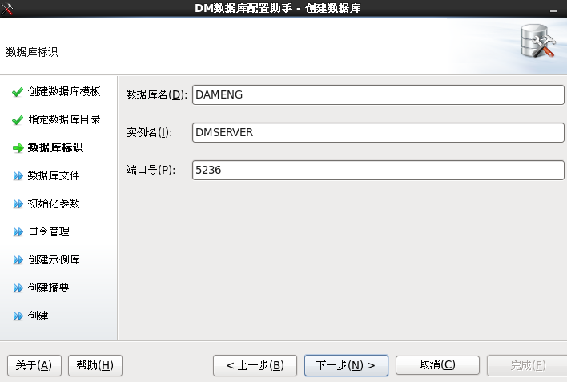The height and width of the screenshot is (382, 567).
Task: Click the green checkmark beside 指定数据库目录
Action: coord(18,120)
